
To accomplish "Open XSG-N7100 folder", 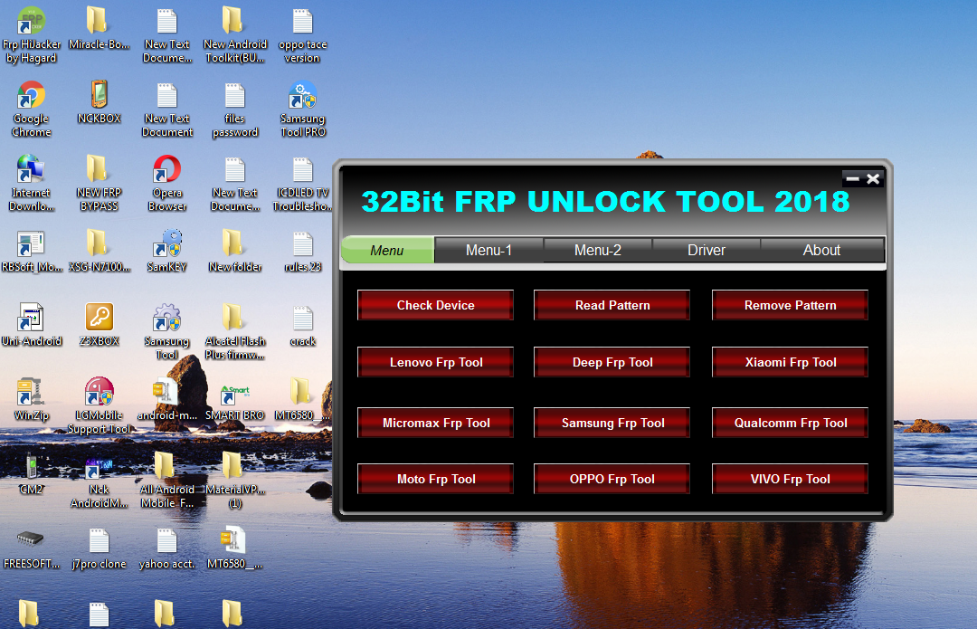I will coord(99,251).
